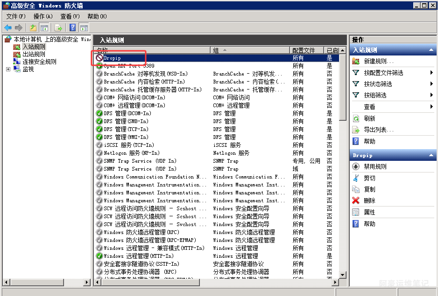Sort by the 配置文件 column header
Viewport: 438px width, 296px height.
point(306,50)
